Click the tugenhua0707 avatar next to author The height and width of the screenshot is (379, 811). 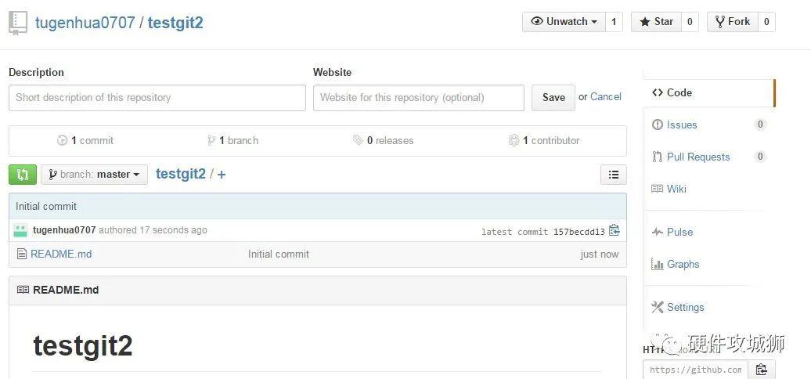(20, 230)
